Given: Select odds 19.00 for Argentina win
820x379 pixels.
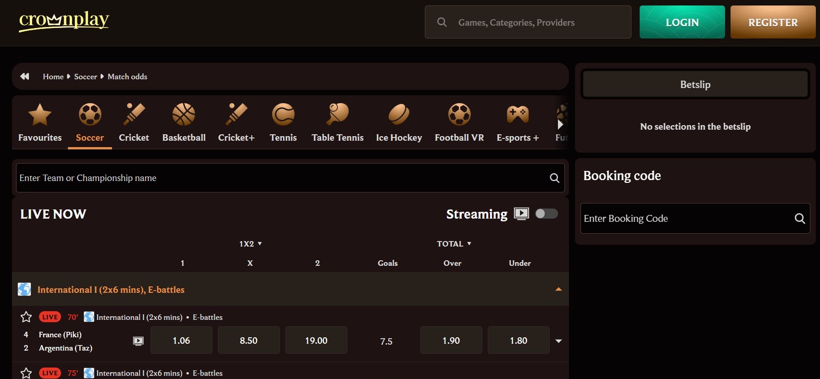Looking at the screenshot, I should (x=316, y=340).
